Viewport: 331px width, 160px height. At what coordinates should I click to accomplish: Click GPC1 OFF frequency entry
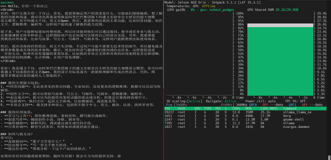[x=306, y=105]
